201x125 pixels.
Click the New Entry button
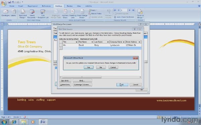tap(65, 81)
